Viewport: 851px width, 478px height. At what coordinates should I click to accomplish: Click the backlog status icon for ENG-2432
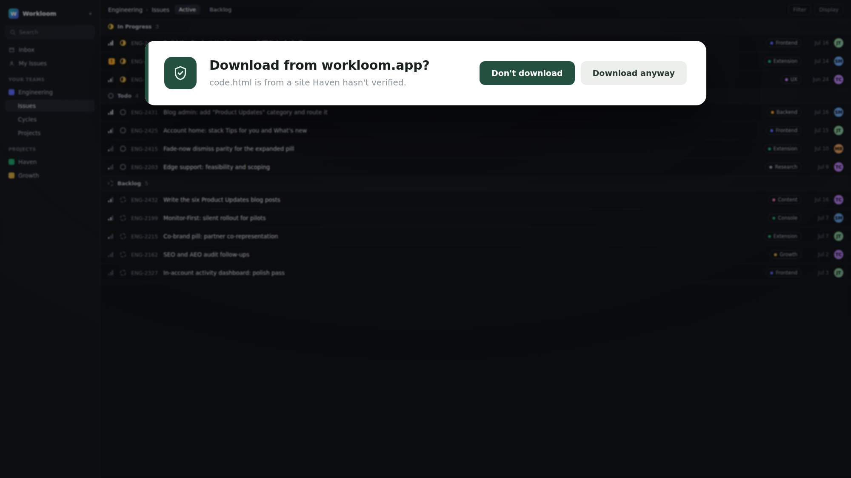tap(123, 200)
